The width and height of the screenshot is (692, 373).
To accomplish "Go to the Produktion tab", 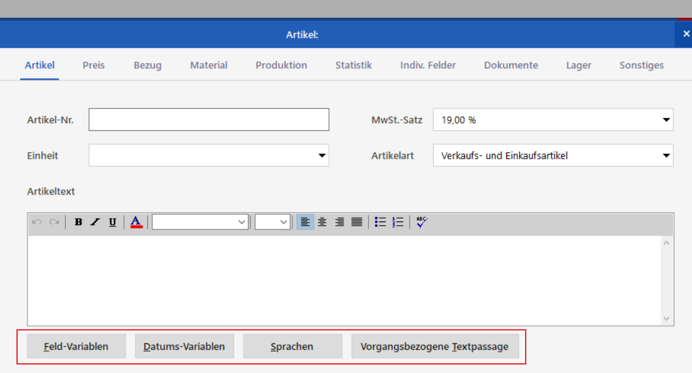I will [x=281, y=65].
